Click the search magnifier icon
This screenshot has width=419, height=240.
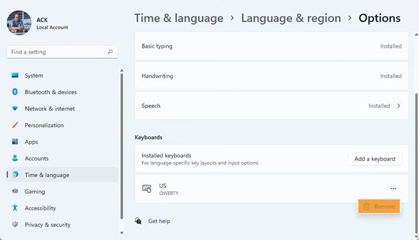tap(110, 52)
